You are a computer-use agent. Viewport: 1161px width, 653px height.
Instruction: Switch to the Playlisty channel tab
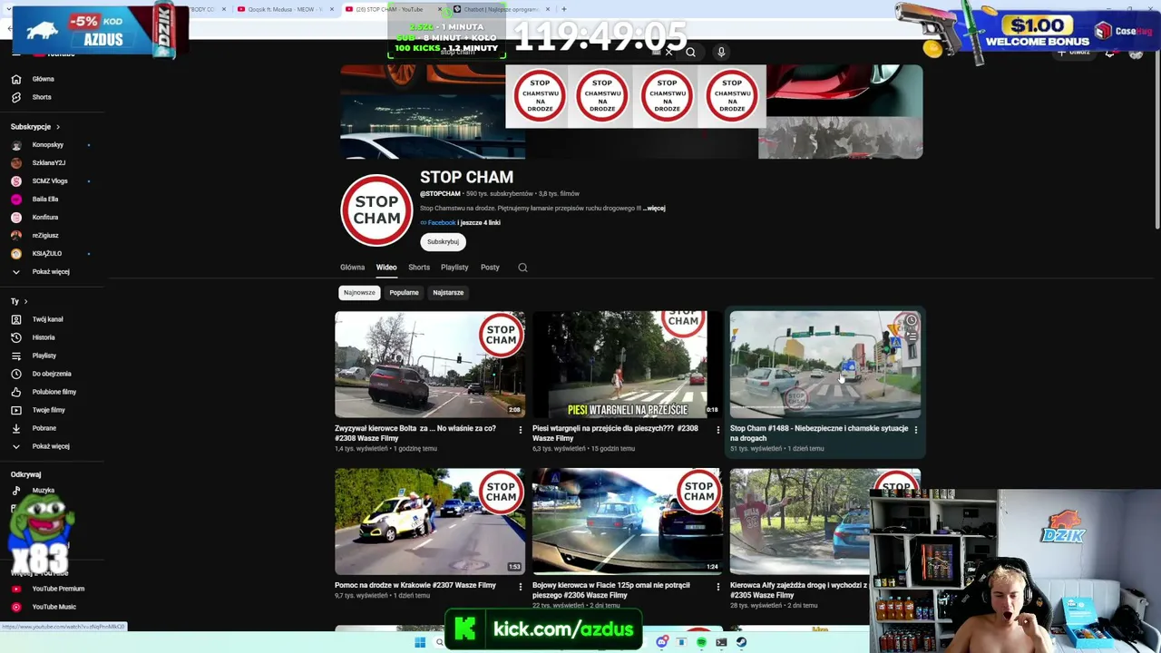454,268
